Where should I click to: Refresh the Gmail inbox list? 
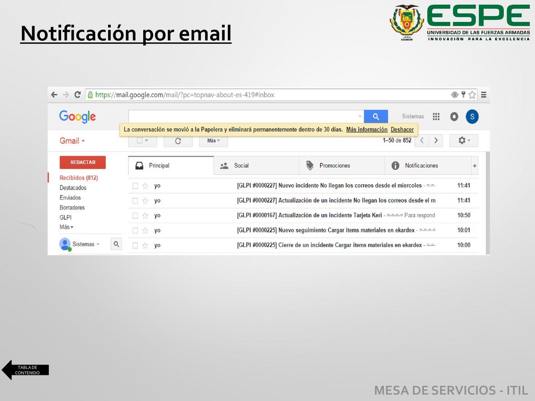[x=178, y=141]
